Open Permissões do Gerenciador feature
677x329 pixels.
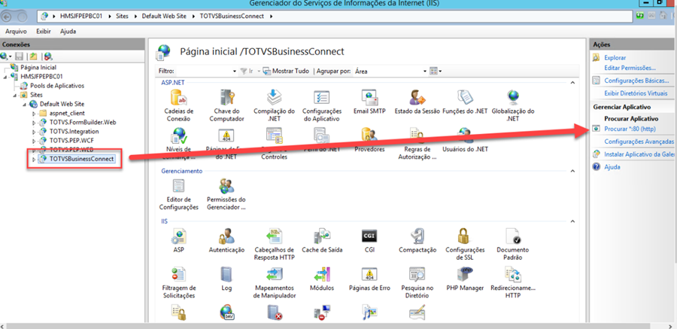click(226, 194)
